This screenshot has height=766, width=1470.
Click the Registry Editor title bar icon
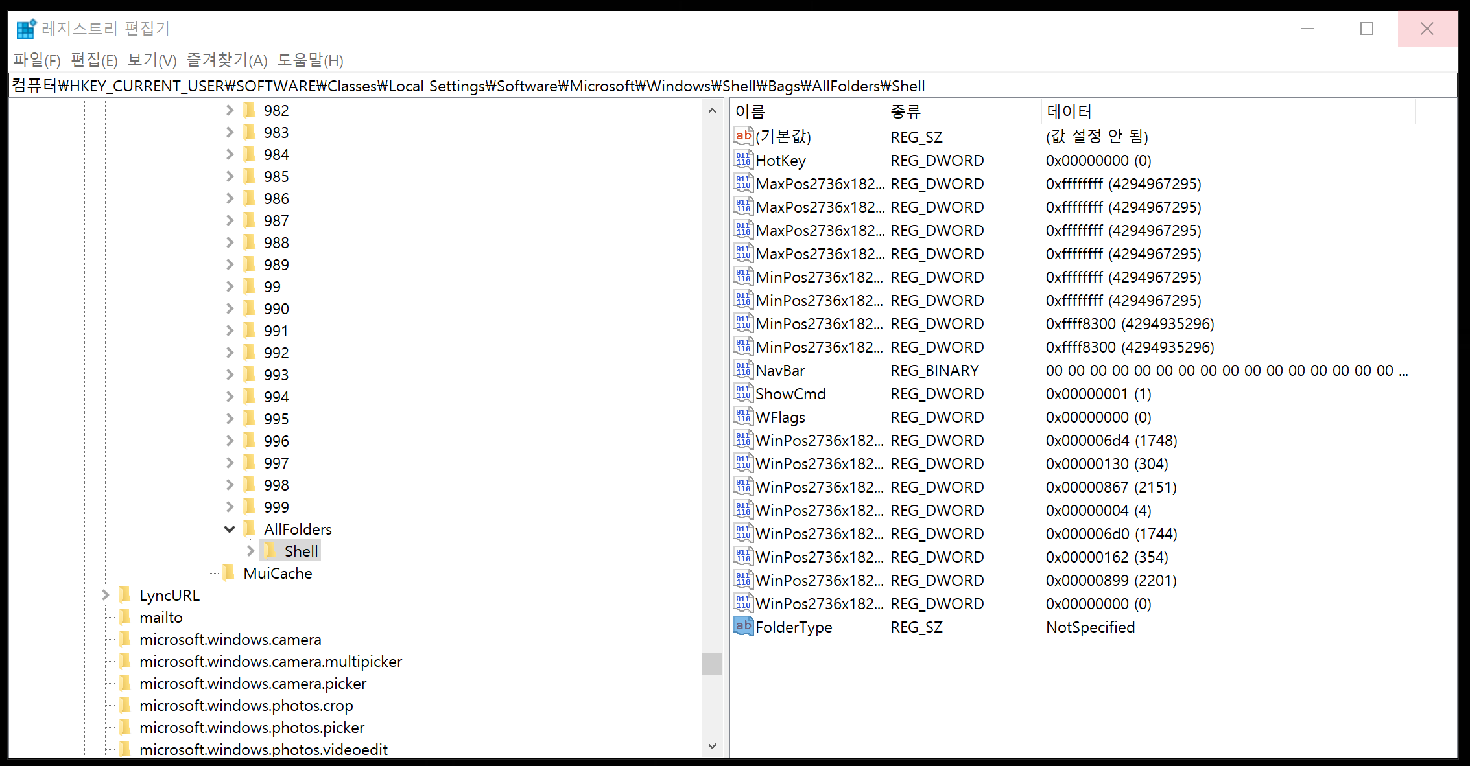pyautogui.click(x=26, y=29)
